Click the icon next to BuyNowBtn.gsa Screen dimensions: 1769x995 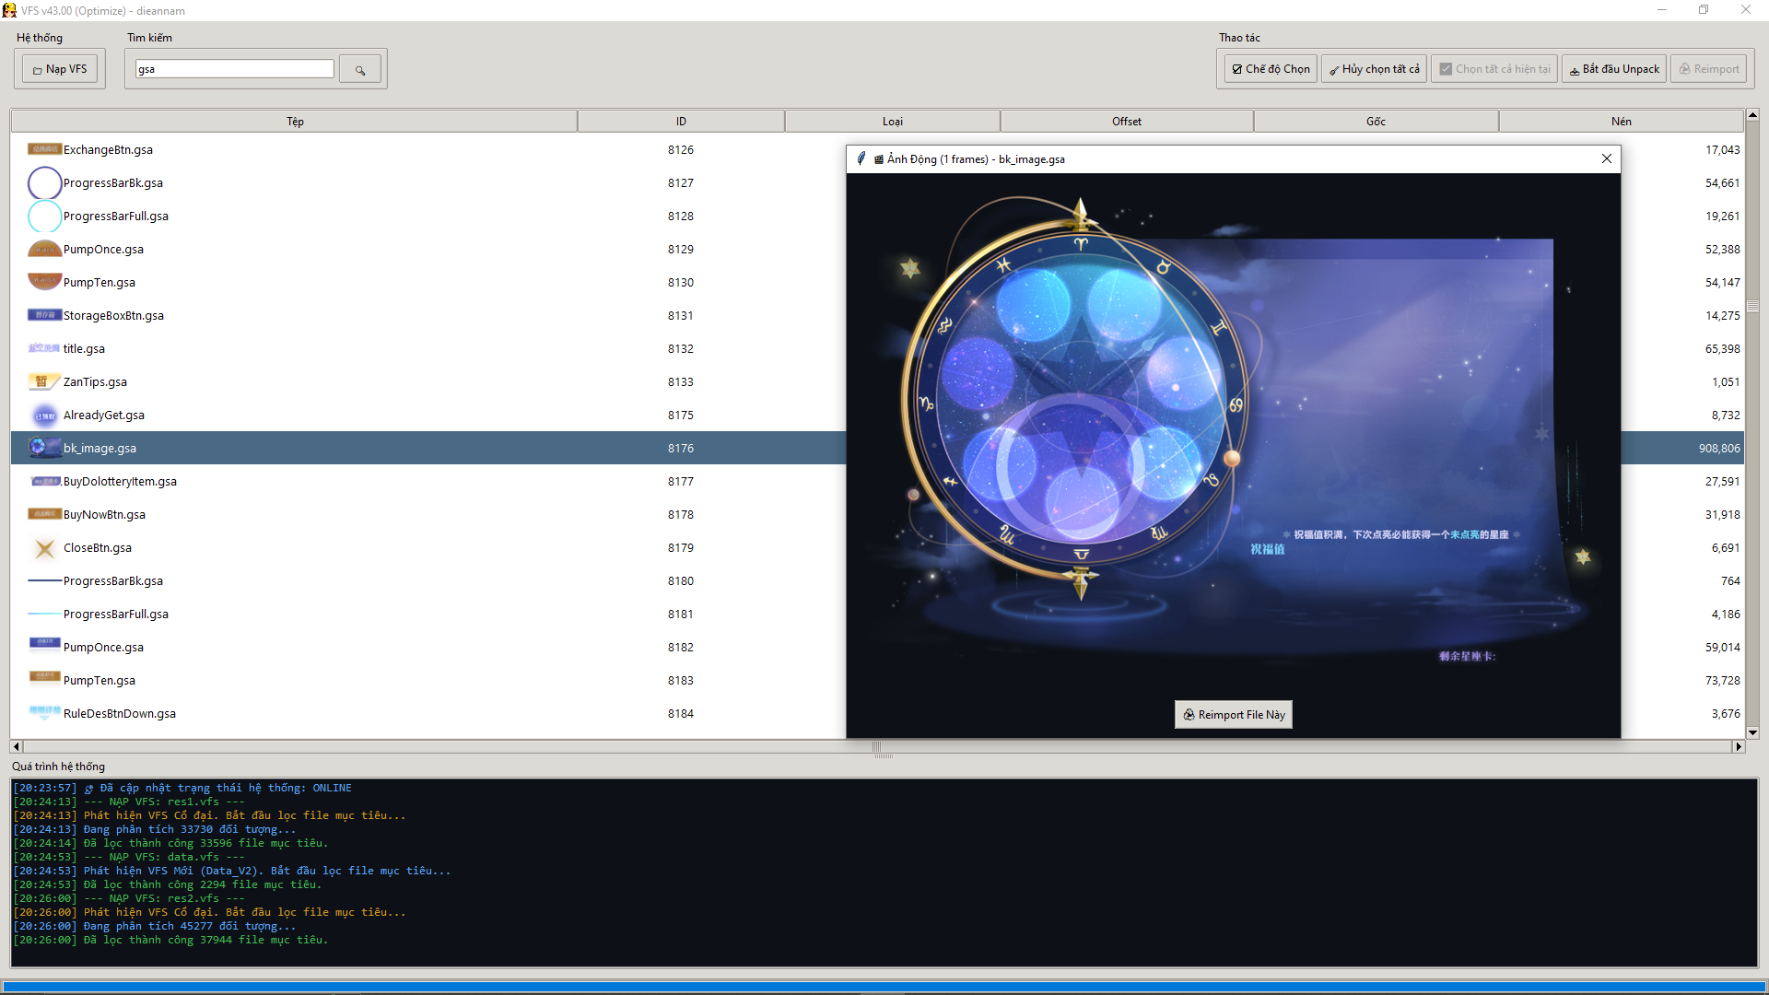tap(44, 514)
